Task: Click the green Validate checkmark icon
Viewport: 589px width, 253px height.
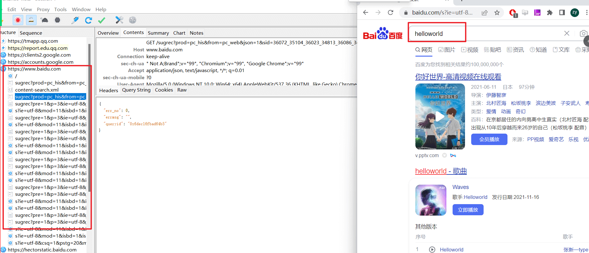Action: 102,20
